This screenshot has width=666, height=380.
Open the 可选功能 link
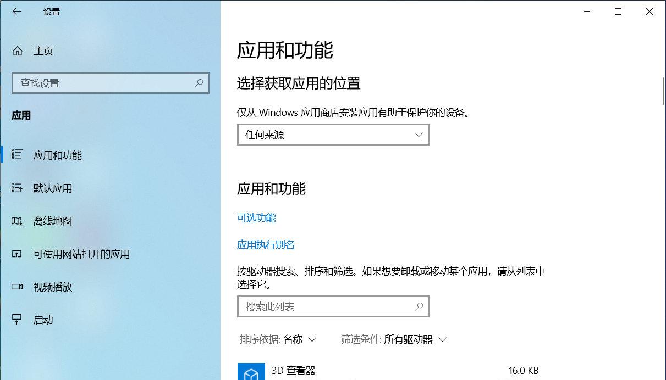[x=256, y=218]
